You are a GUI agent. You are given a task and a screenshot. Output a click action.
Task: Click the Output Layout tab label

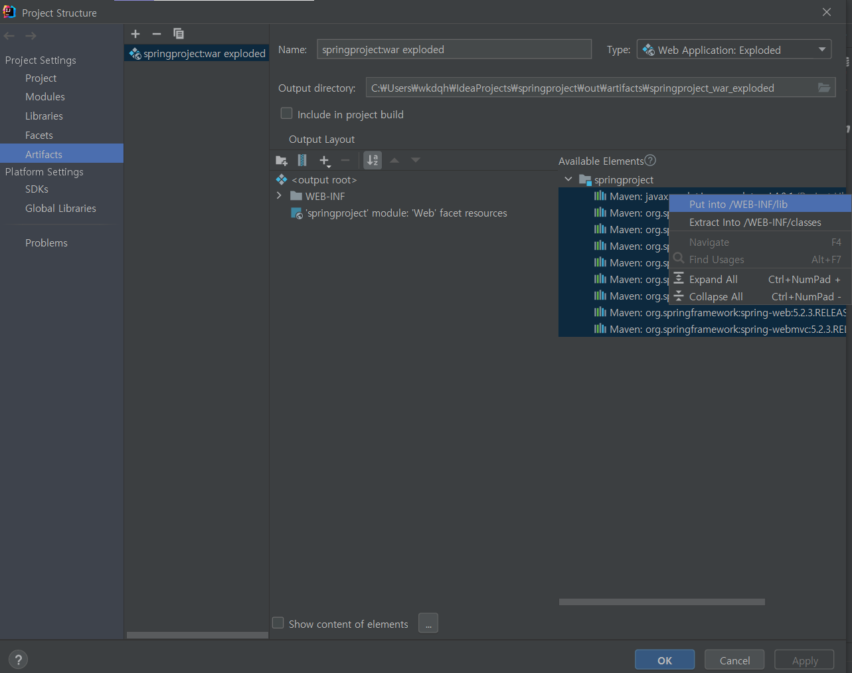(321, 140)
